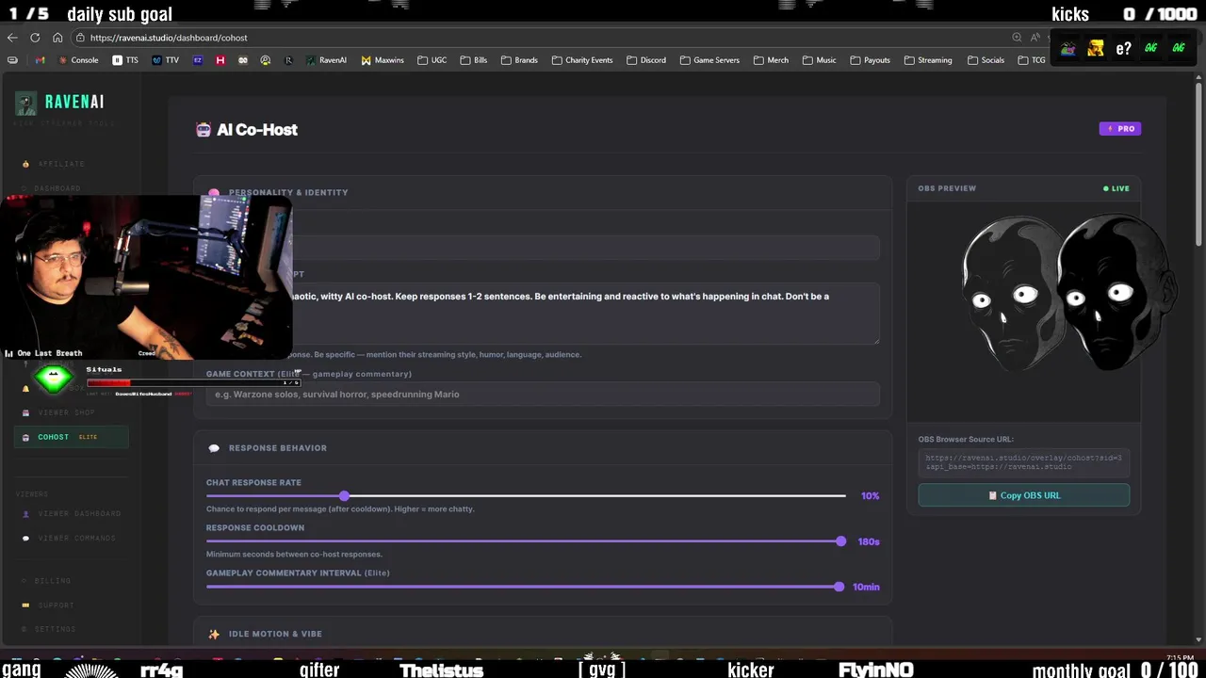Expand the Discord bookmark folder

point(646,60)
